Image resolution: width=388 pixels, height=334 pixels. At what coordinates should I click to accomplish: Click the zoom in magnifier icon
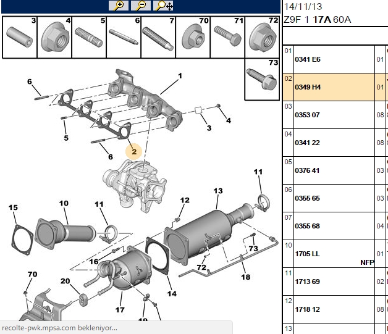click(119, 6)
